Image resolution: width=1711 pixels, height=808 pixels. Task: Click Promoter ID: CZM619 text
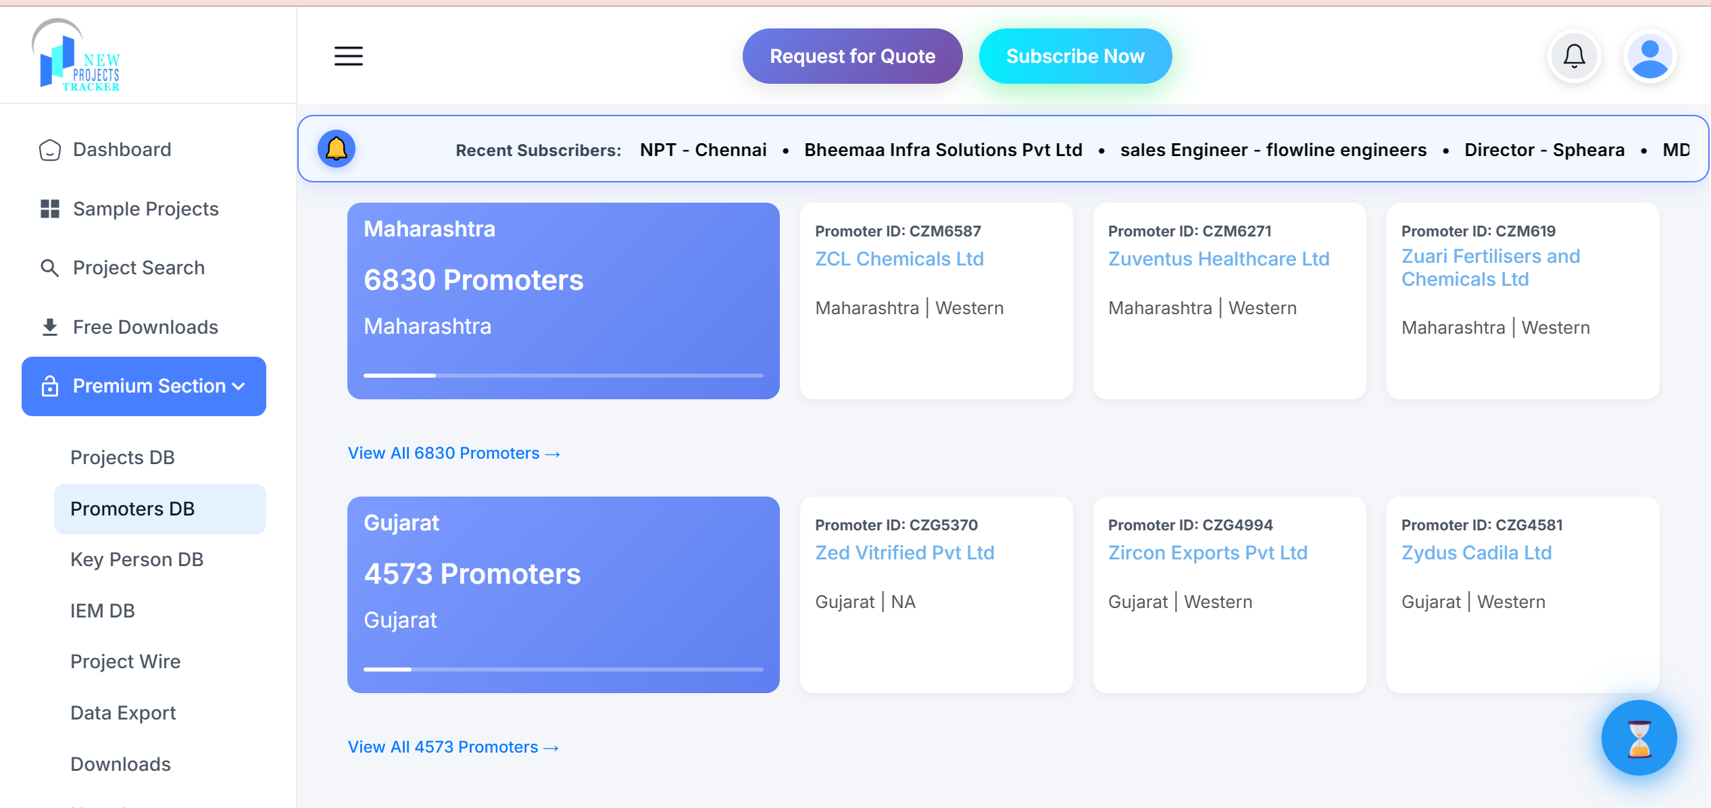click(1478, 231)
